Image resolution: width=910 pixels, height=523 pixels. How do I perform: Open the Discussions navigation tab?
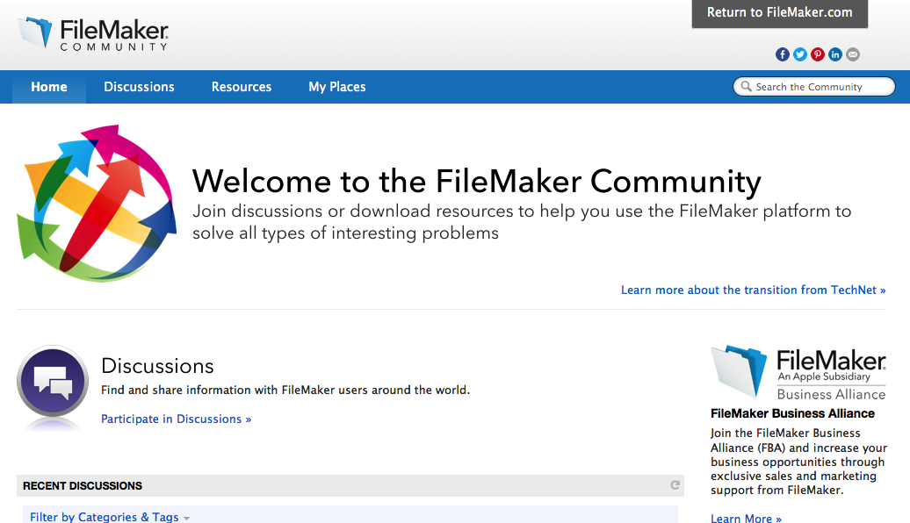pyautogui.click(x=140, y=87)
